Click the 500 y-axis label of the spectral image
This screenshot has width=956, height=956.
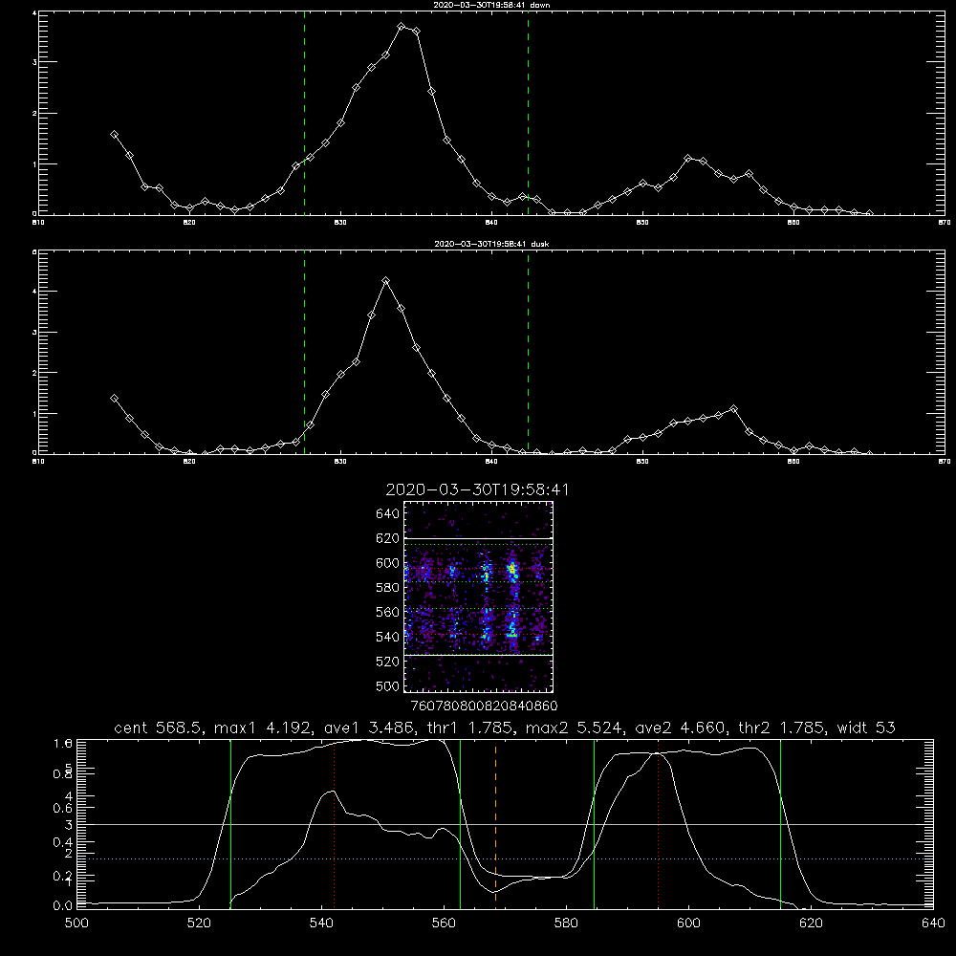pos(388,685)
